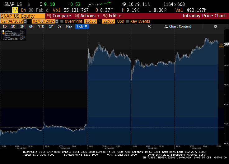
Task: Collapse the panel with the double chevron icon
Action: (x=149, y=26)
